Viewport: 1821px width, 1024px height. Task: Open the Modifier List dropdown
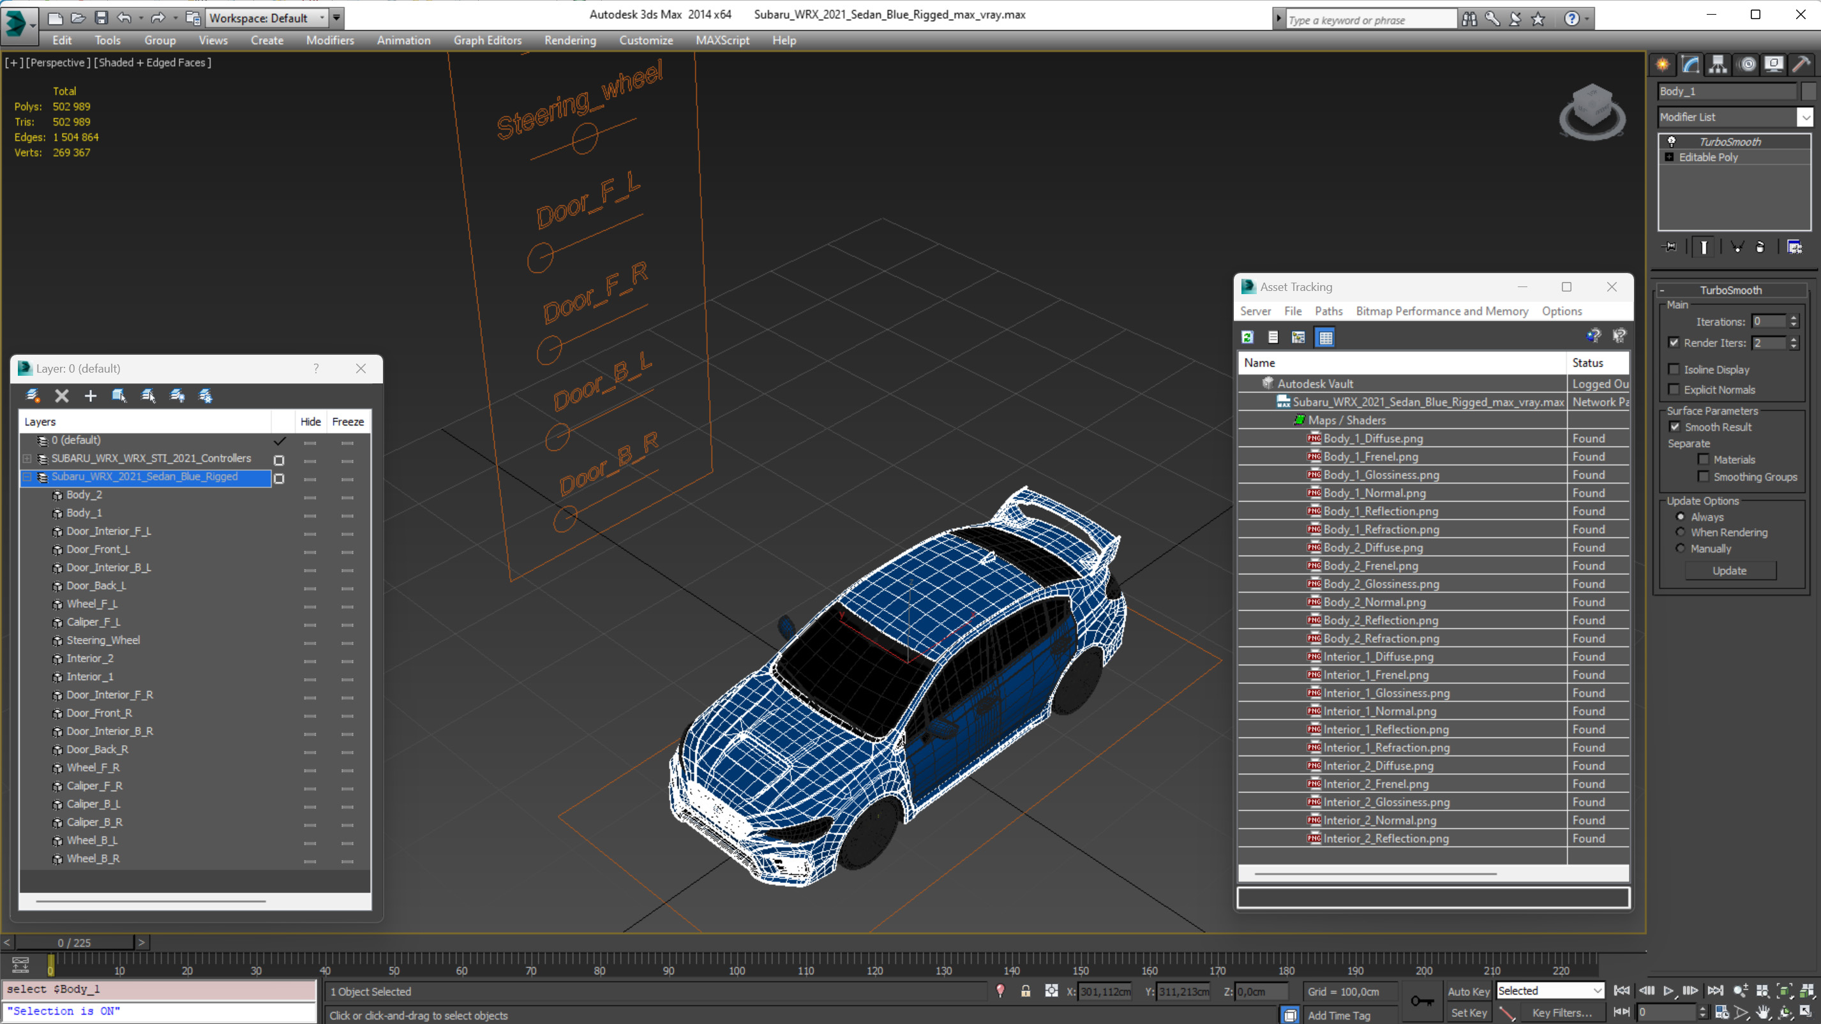[1806, 117]
